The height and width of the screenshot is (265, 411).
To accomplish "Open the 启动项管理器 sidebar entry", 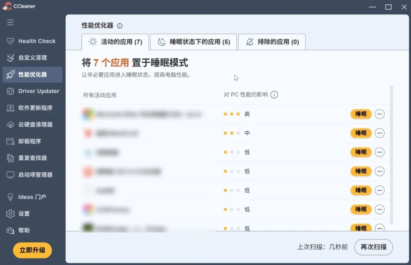I will click(x=32, y=175).
